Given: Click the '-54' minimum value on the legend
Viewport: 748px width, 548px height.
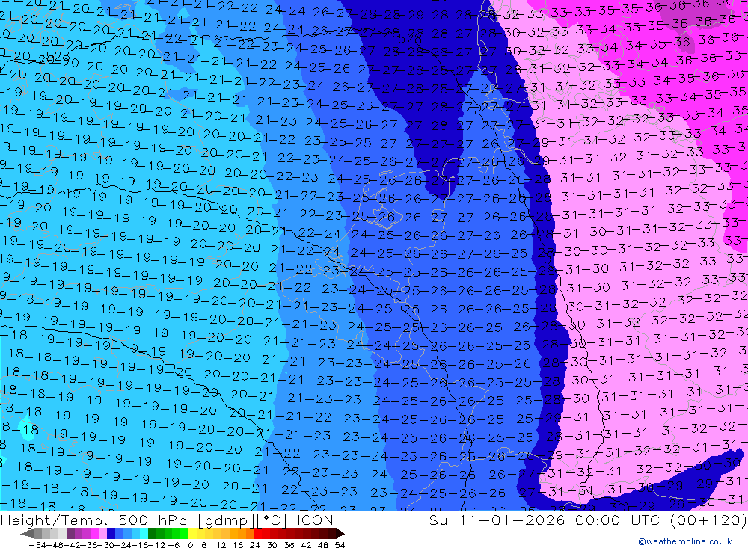Looking at the screenshot, I should click(38, 545).
